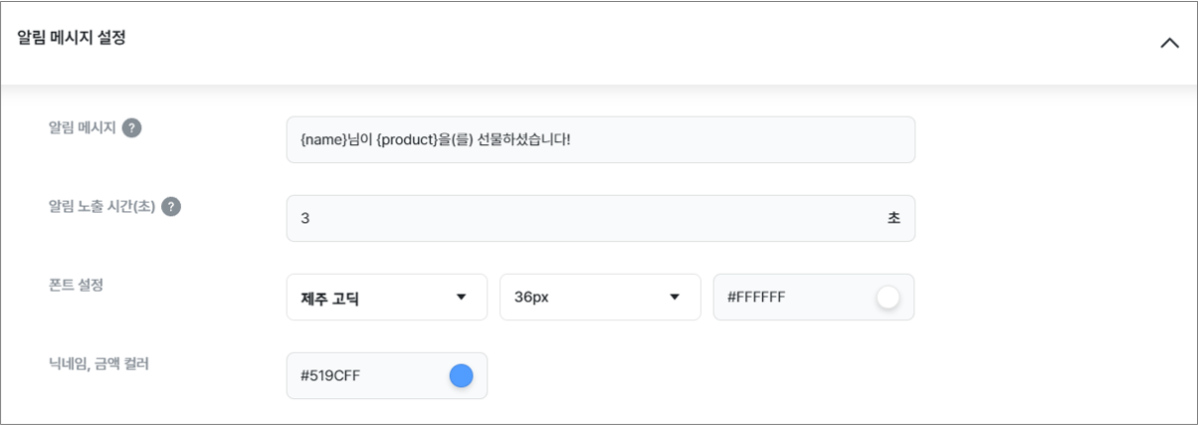Open the blue nickname color swatch
Screen dimensions: 1198x425
pyautogui.click(x=461, y=375)
